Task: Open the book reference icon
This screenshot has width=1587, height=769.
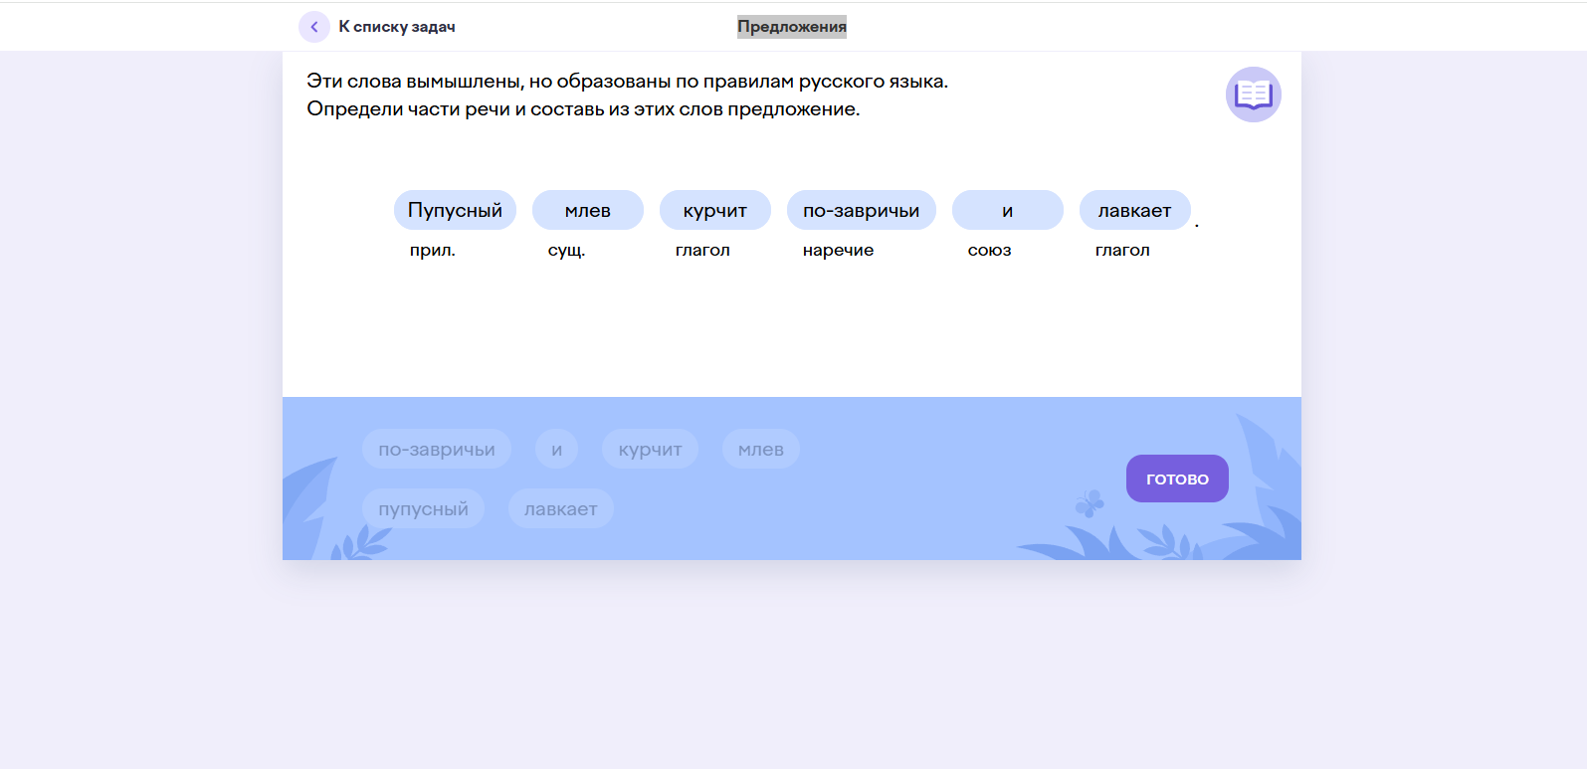Action: click(x=1253, y=95)
